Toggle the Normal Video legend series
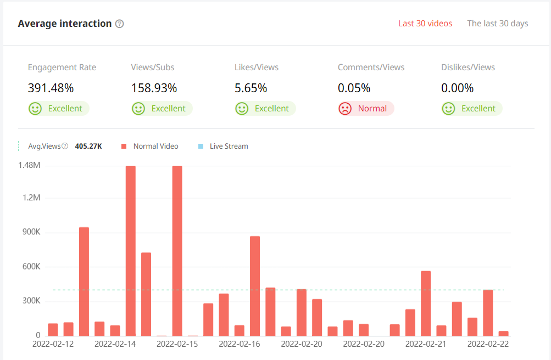This screenshot has width=551, height=360. pyautogui.click(x=155, y=146)
